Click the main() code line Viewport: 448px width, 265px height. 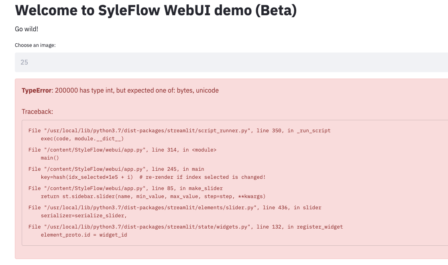coord(49,158)
